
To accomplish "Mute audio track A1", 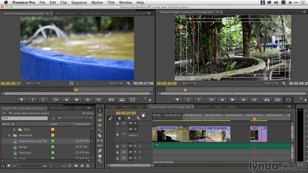I will coord(135,146).
